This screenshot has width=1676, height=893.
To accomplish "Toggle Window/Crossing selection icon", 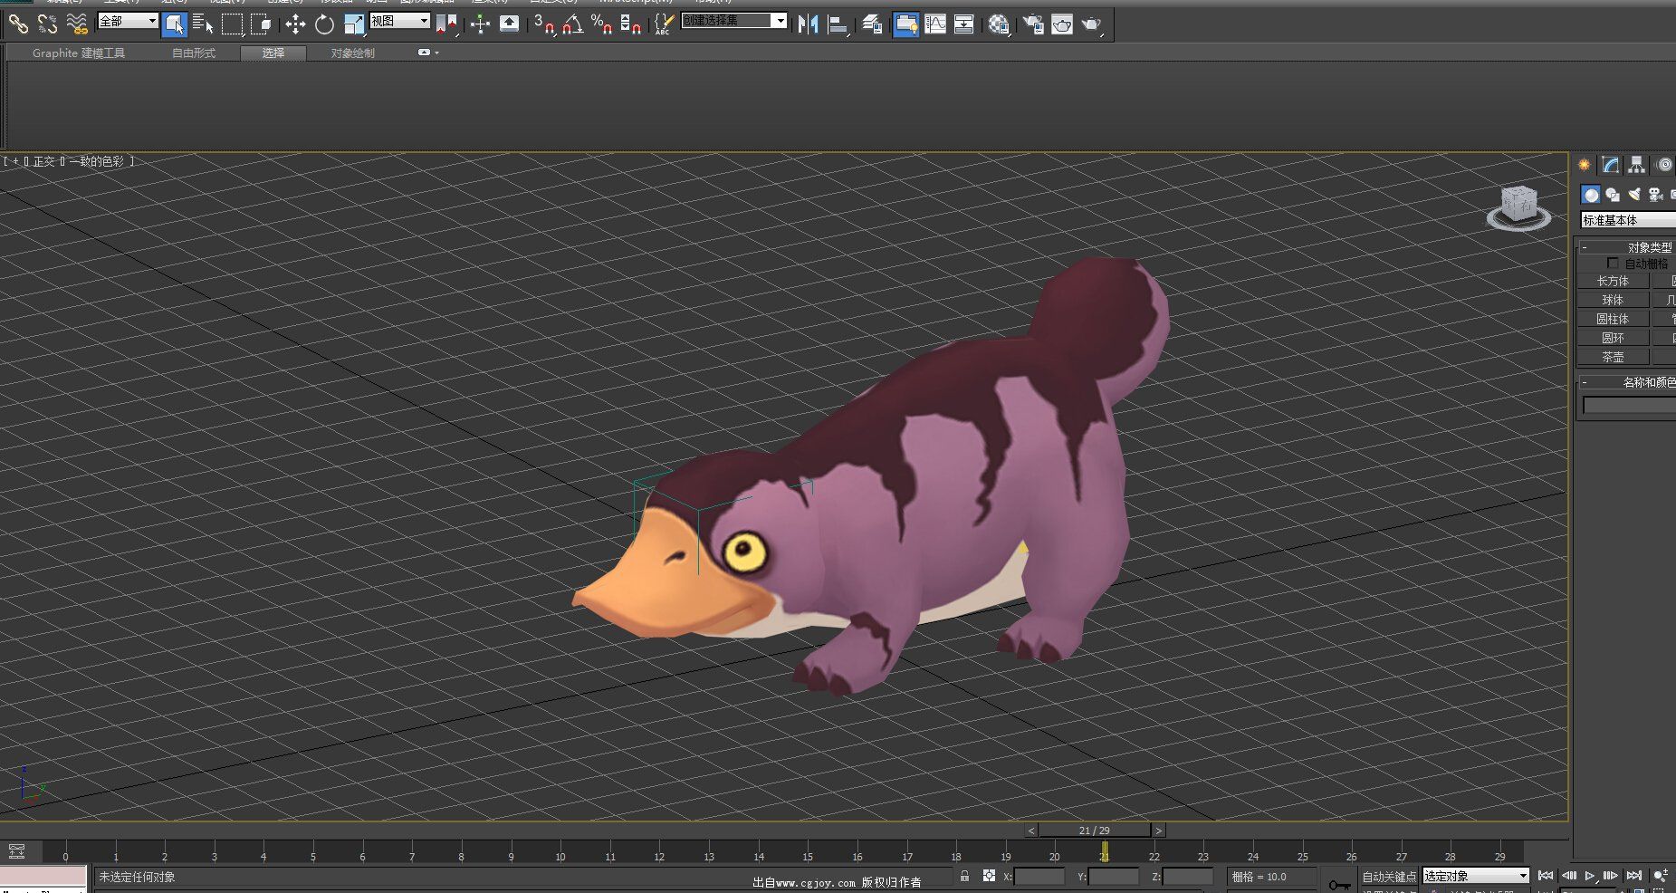I will click(262, 24).
